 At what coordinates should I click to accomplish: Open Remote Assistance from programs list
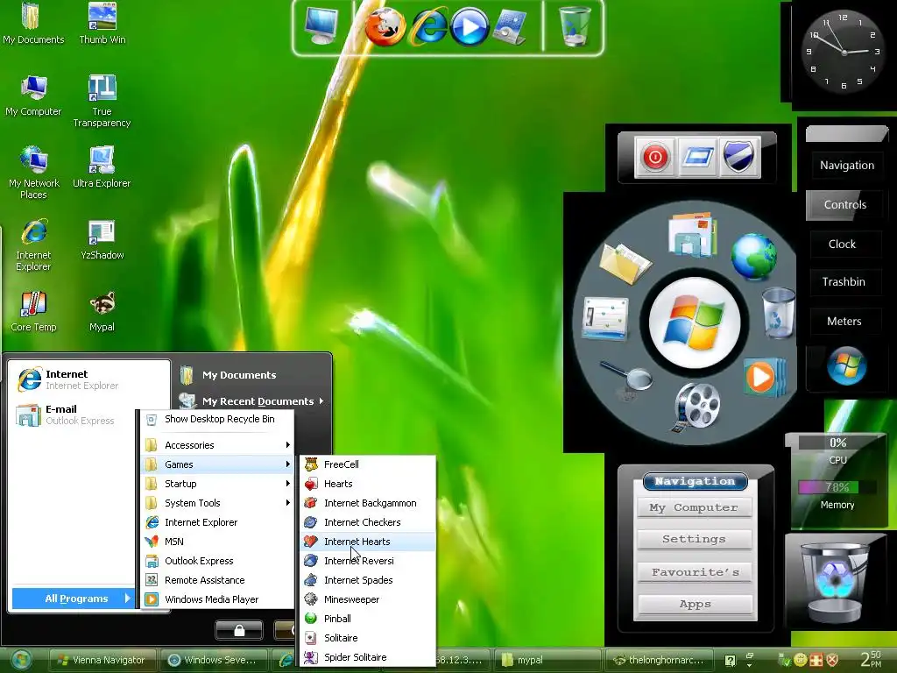(x=217, y=580)
